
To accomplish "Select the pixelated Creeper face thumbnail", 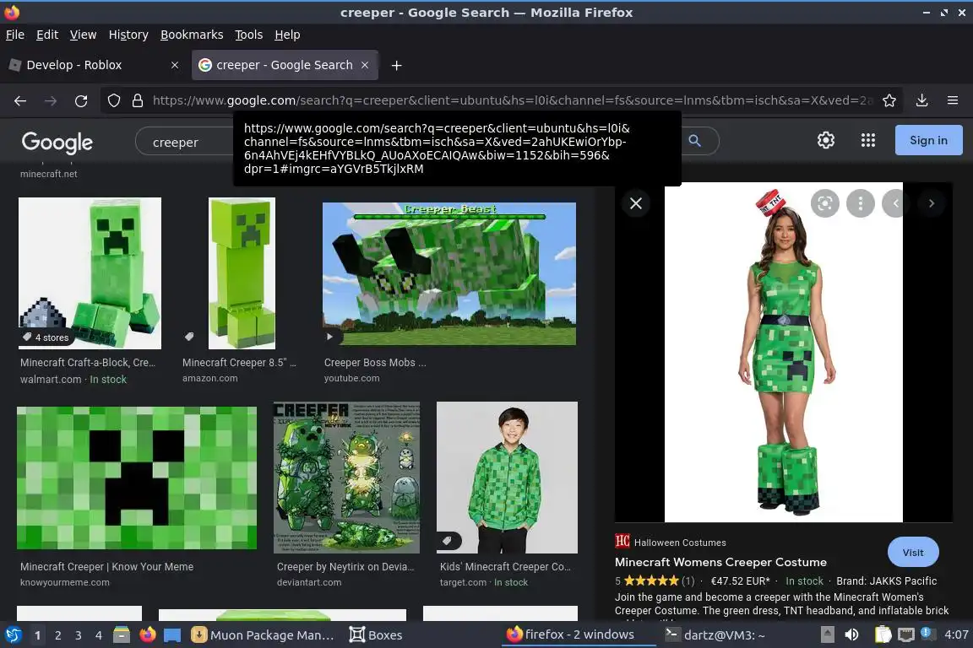I will (137, 478).
